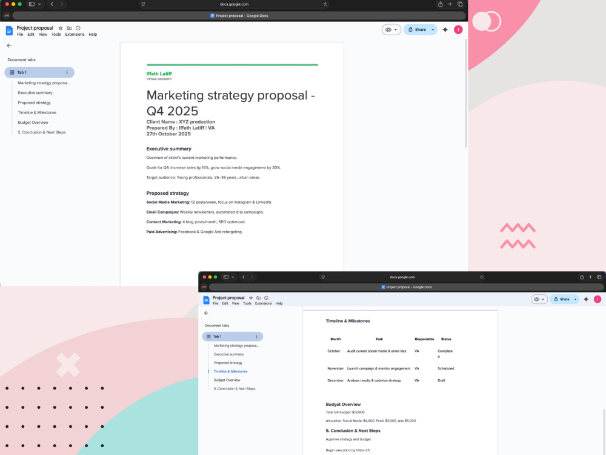Expand the Share dropdown arrow in the bottom window
The width and height of the screenshot is (606, 455).
click(576, 299)
